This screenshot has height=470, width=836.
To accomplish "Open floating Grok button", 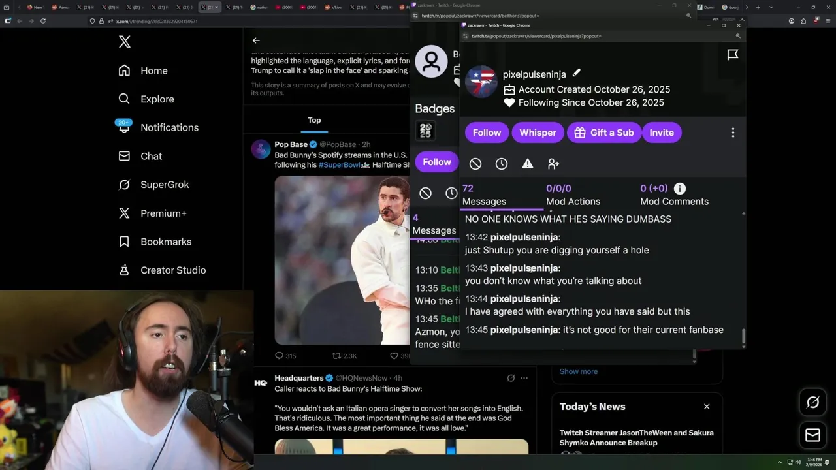I will pos(813,403).
